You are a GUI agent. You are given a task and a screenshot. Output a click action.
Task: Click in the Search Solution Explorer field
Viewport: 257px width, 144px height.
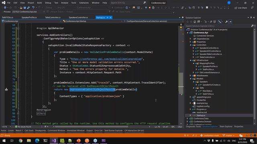coord(218,26)
